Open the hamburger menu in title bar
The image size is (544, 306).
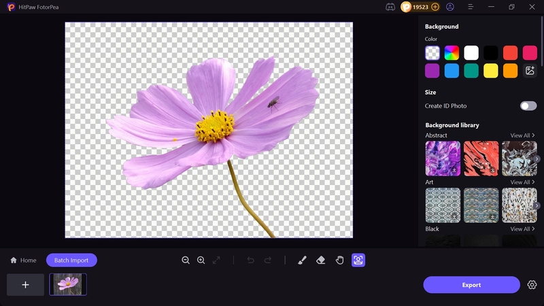click(471, 7)
